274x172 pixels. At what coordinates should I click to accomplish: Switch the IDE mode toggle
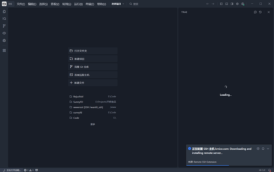point(10,4)
